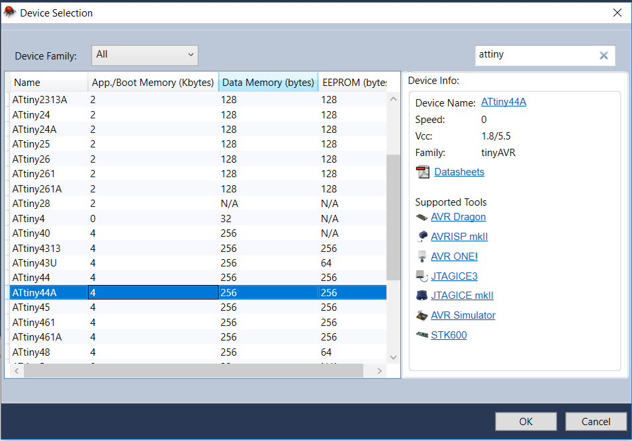Select the ATtiny25 row
The image size is (632, 441).
click(x=197, y=143)
